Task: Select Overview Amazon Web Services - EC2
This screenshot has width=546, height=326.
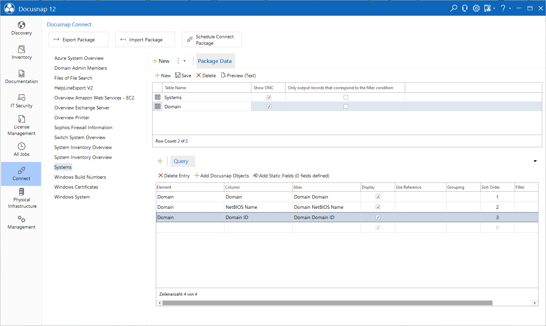Action: (x=94, y=98)
